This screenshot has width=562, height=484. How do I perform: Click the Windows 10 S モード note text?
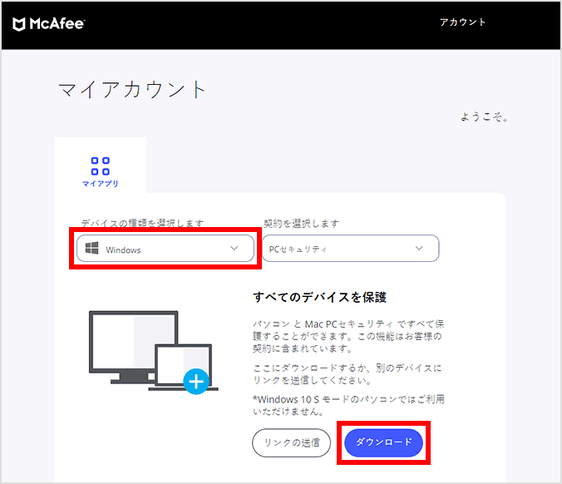tap(348, 405)
